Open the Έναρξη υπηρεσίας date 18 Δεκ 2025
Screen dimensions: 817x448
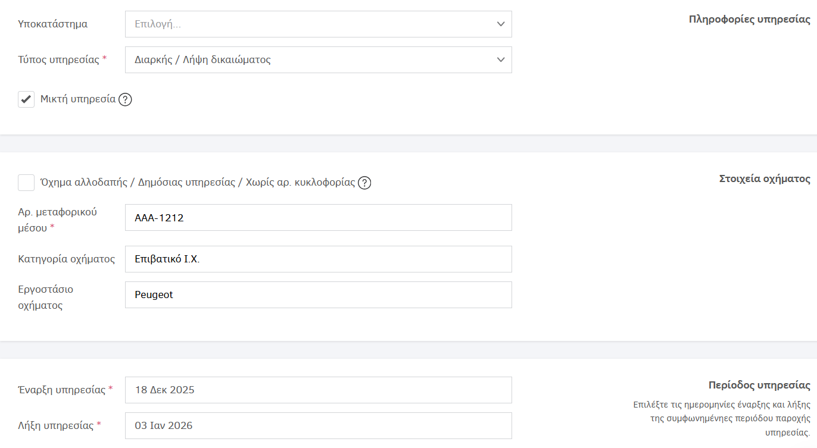pos(318,390)
